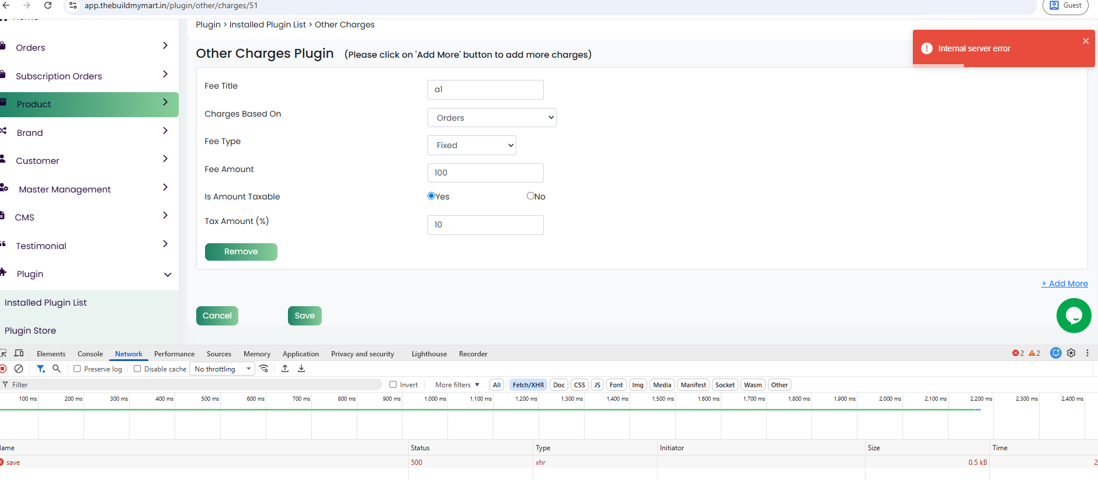Select the failed save request row
This screenshot has width=1098, height=480.
[549, 463]
